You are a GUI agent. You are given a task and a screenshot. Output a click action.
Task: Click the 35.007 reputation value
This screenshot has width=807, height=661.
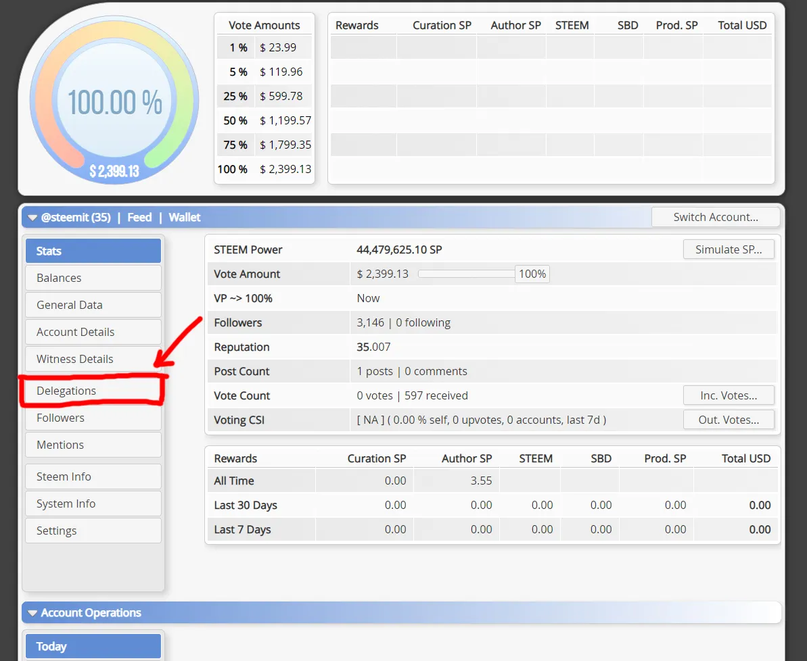(x=373, y=347)
